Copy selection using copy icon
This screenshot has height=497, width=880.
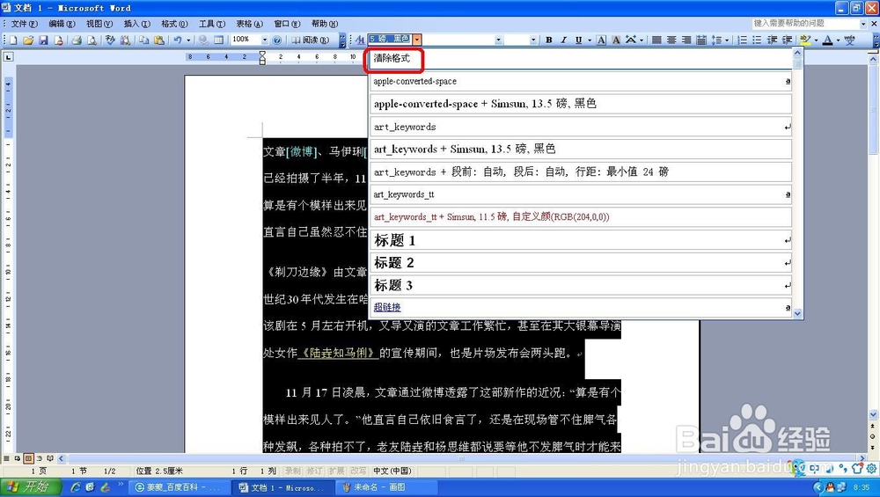(144, 40)
